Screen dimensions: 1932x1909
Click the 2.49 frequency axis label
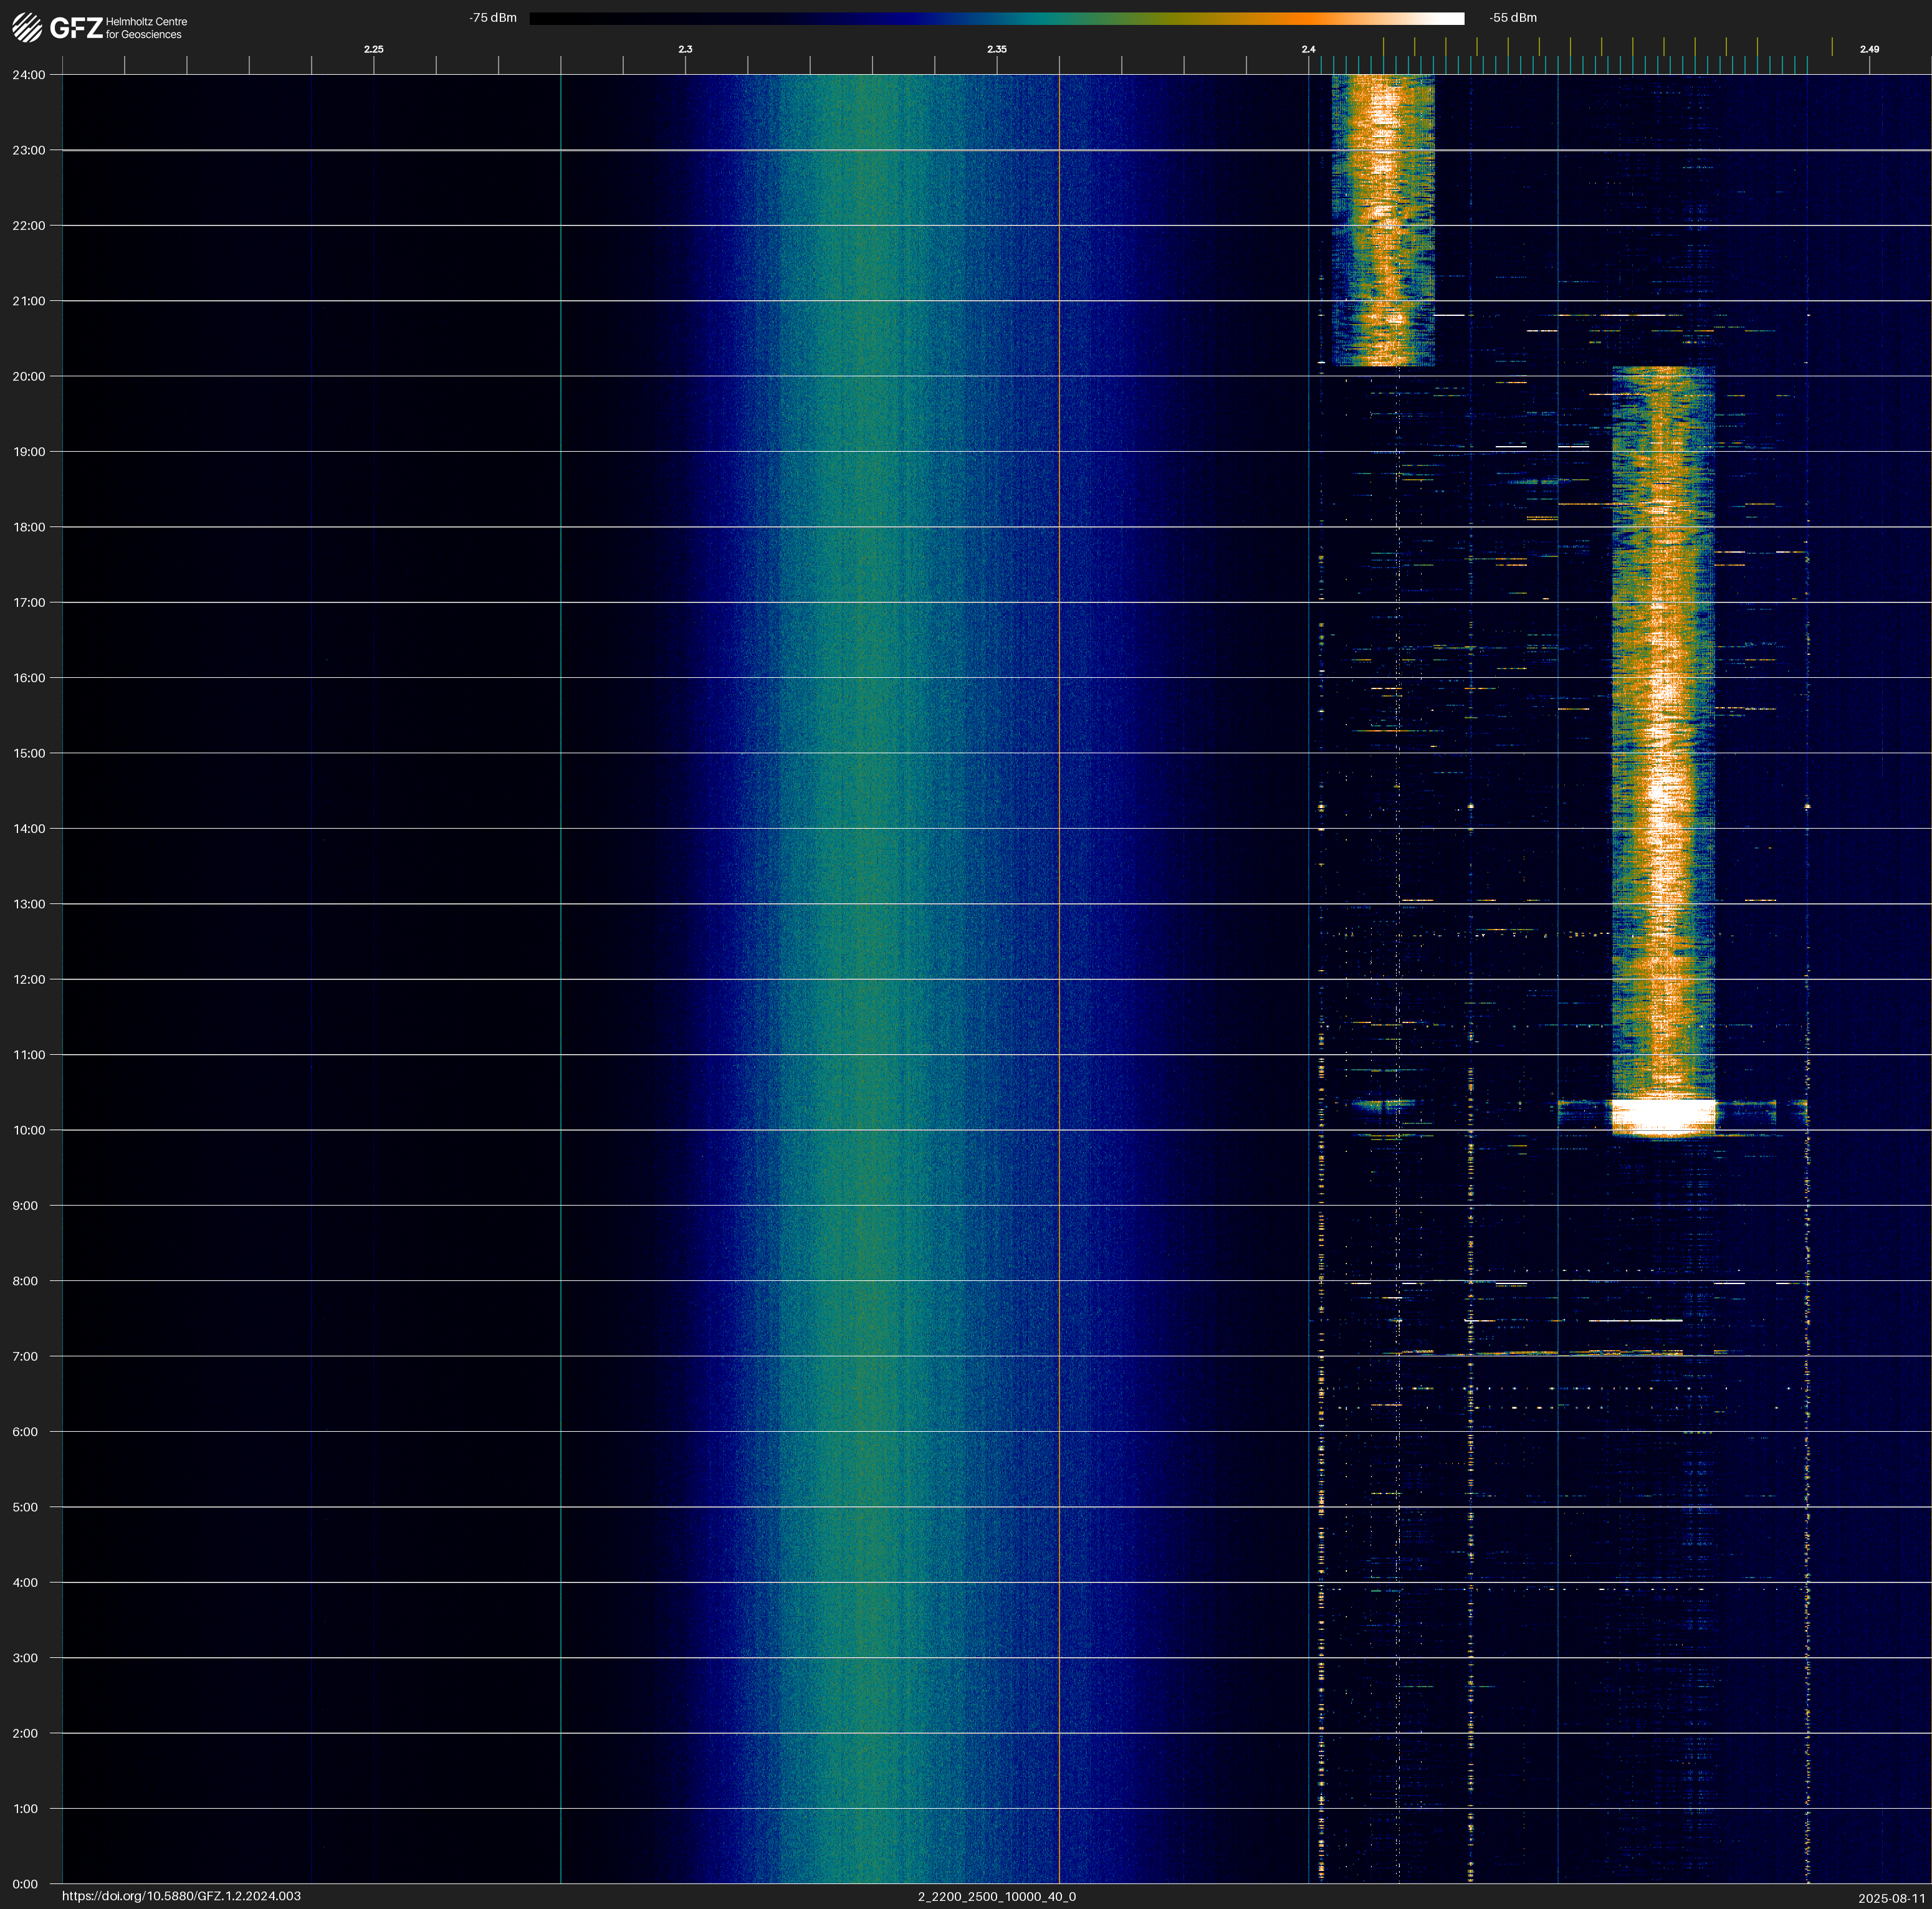(1868, 49)
